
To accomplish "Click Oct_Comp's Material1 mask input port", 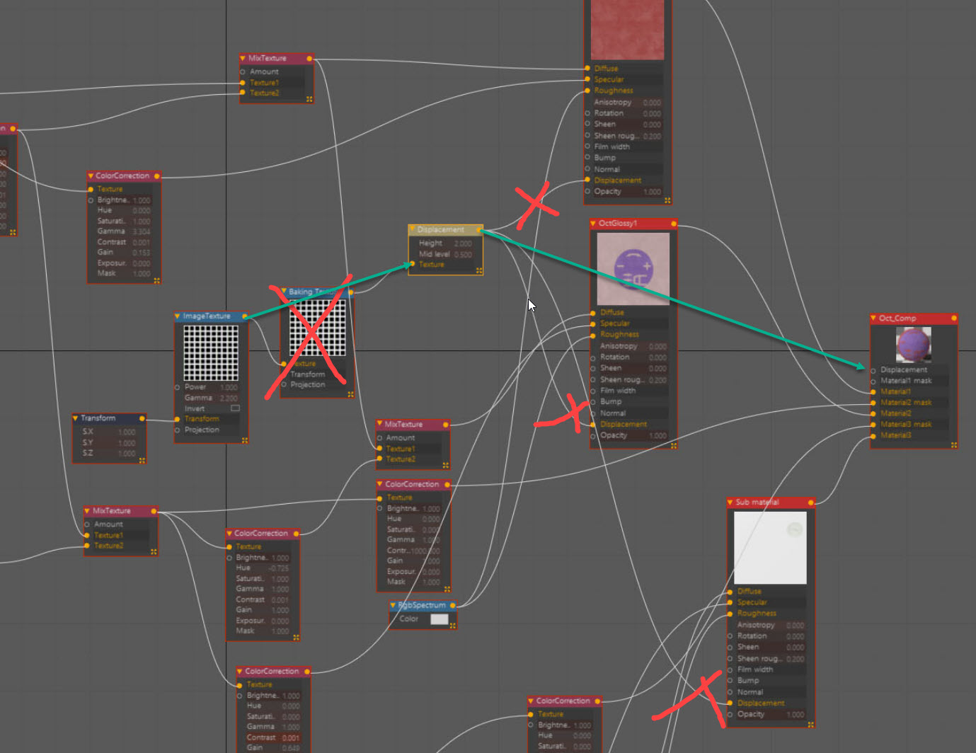I will (873, 381).
